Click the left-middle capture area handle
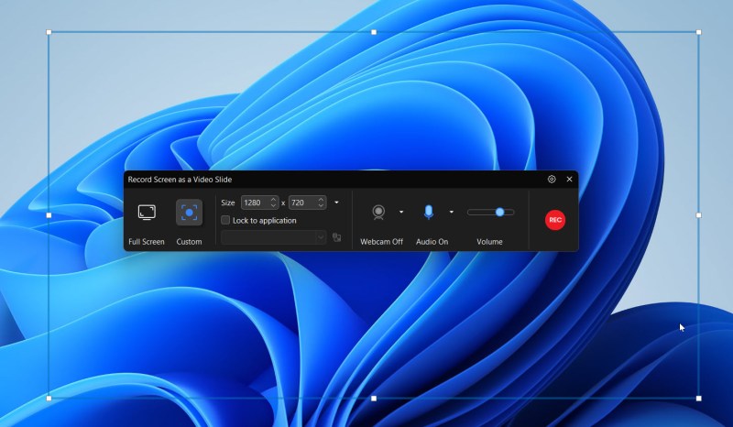This screenshot has width=733, height=427. (x=49, y=215)
